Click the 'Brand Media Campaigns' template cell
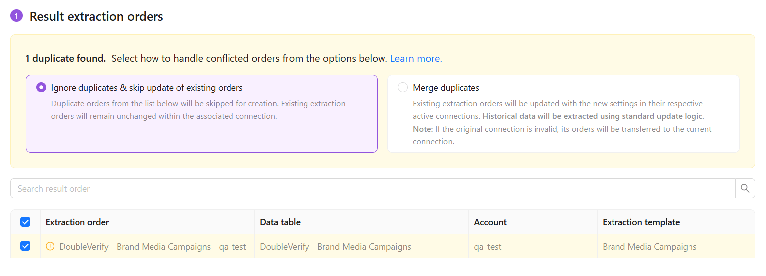Image resolution: width=766 pixels, height=276 pixels. click(x=649, y=247)
